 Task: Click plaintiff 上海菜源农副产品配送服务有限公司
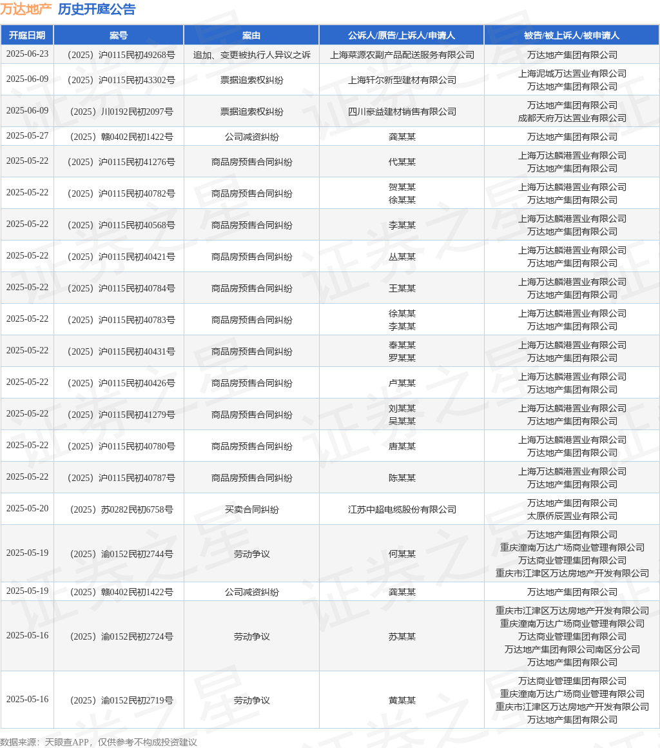coord(402,55)
